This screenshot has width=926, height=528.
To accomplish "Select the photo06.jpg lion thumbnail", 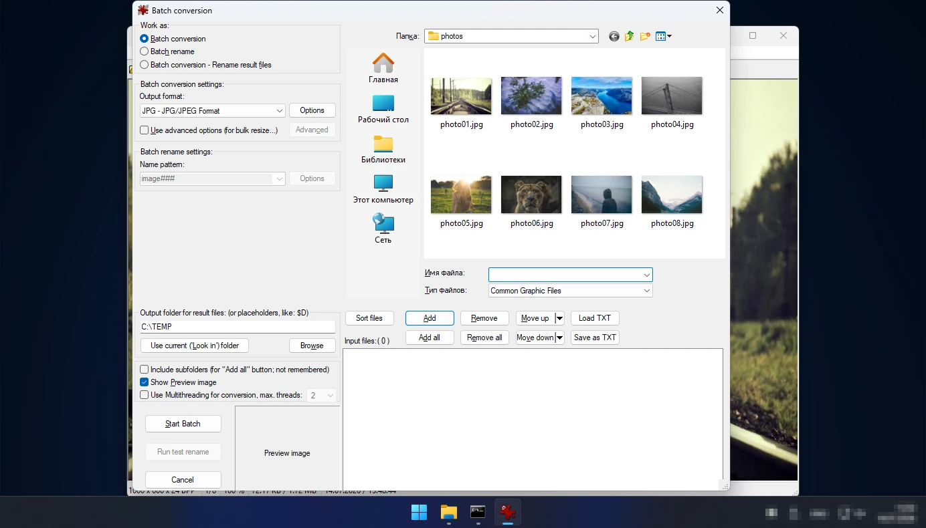I will pos(531,194).
